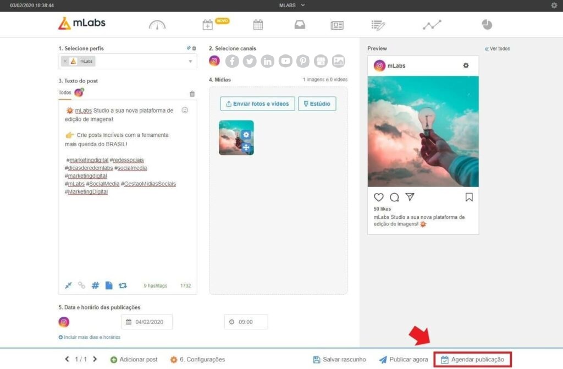Select the Instagram text tab
This screenshot has height=369, width=563.
pos(79,93)
